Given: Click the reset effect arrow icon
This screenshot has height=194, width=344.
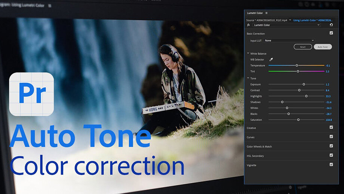Looking at the screenshot, I should 331,25.
